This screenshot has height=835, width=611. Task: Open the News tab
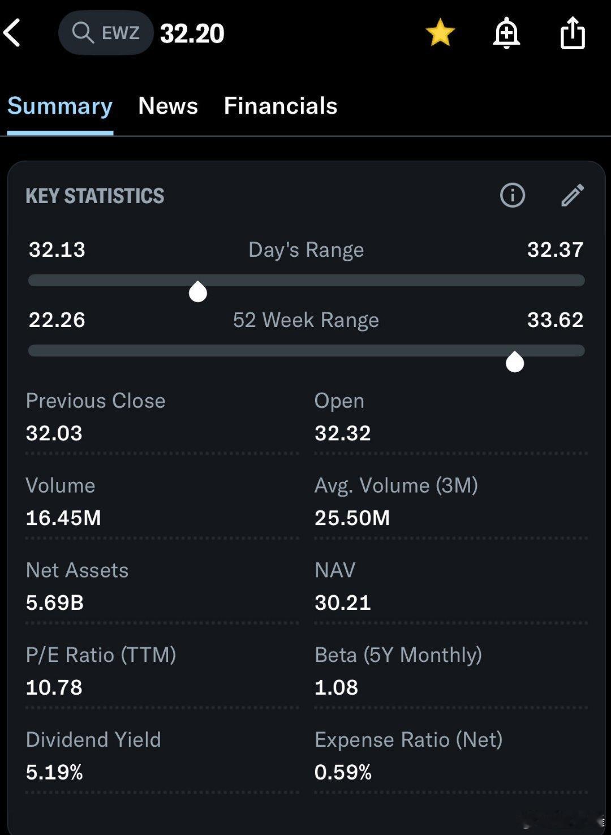[x=168, y=106]
